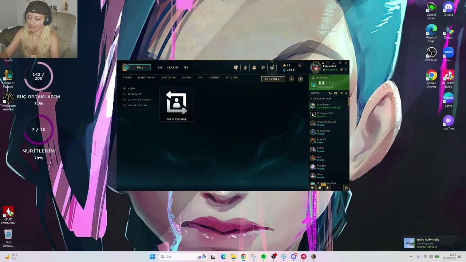Click the Logi Tune desktop shortcut
Viewport: 466px width, 262px height.
(449, 123)
